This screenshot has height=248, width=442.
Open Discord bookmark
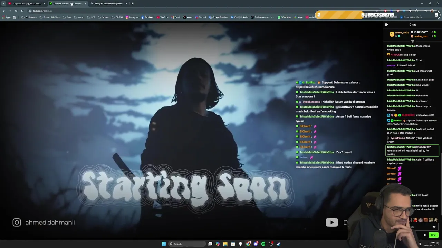click(x=201, y=17)
